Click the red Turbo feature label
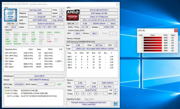180x109 pixels. tap(49, 41)
